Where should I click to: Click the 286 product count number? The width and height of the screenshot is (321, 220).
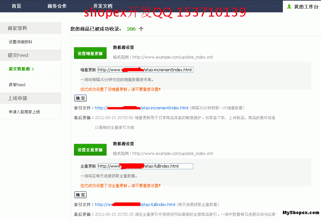coord(131,29)
